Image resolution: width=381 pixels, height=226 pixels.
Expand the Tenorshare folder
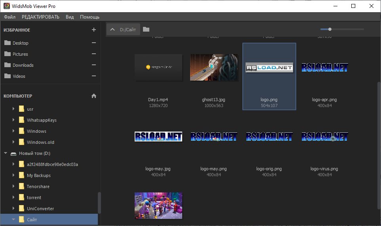pos(13,186)
